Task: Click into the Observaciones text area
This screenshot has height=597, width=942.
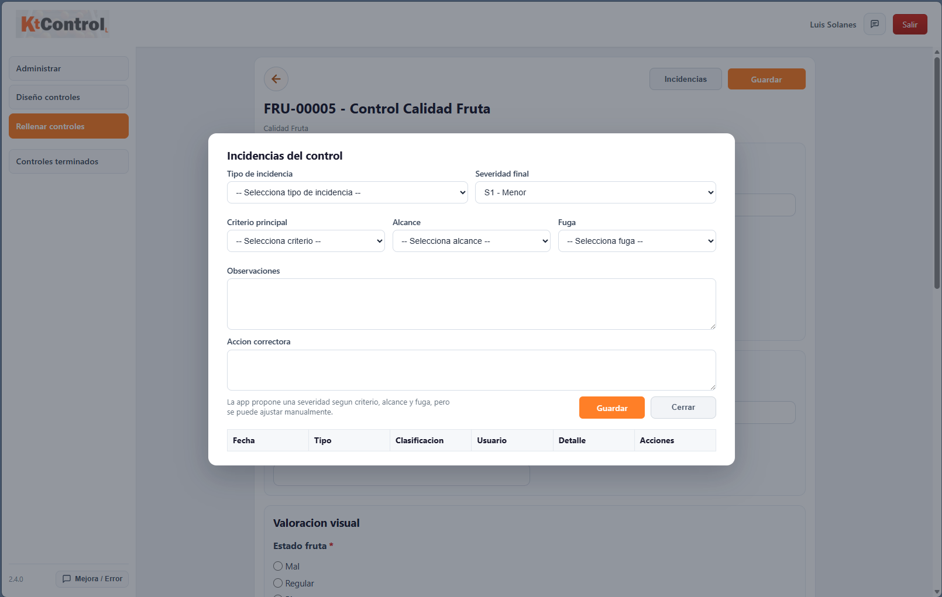Action: (x=471, y=304)
